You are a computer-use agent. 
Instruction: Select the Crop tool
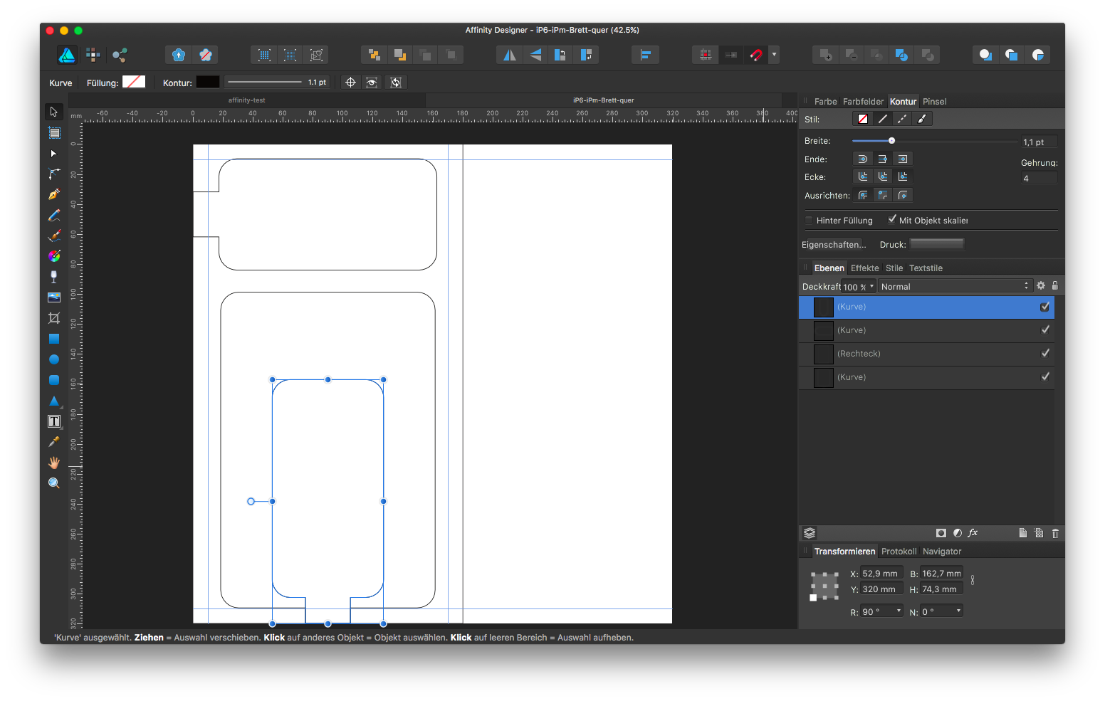(x=54, y=318)
